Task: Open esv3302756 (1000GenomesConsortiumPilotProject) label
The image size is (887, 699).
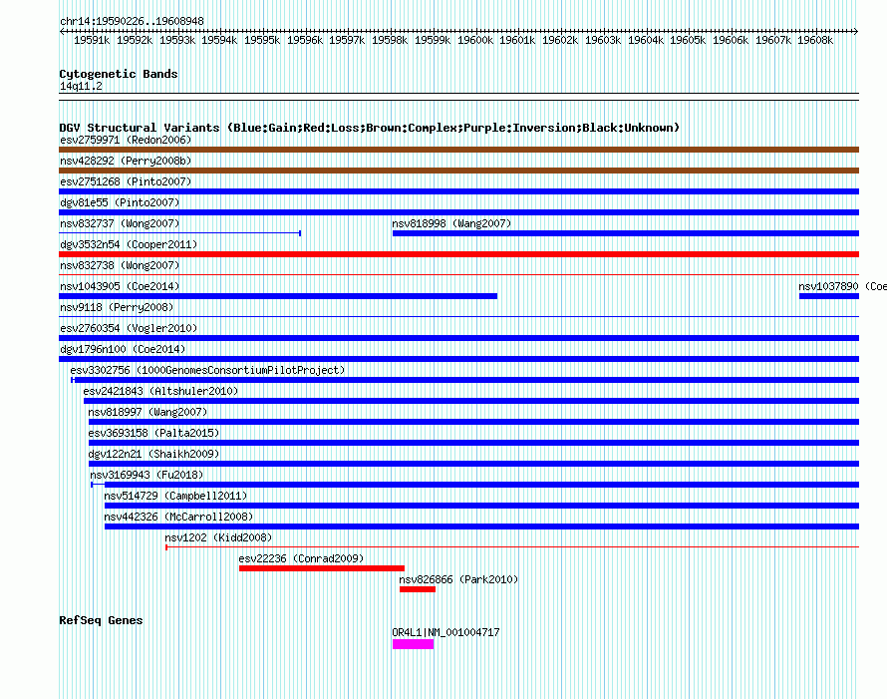Action: click(207, 370)
